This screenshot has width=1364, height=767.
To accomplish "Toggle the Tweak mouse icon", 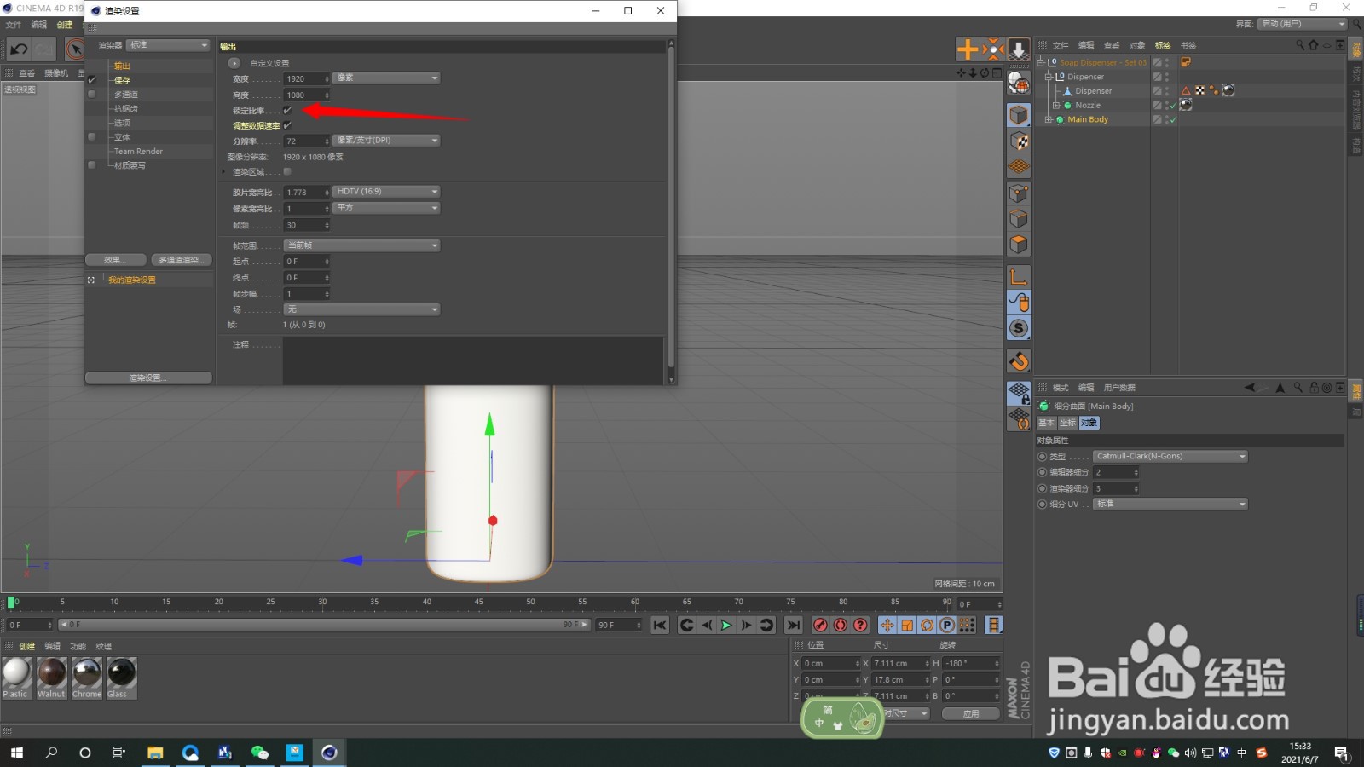I will pos(1019,302).
